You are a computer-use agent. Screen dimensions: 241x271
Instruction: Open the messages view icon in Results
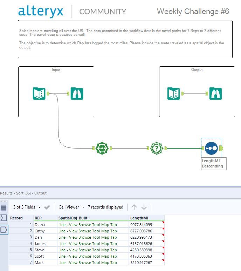tap(4, 208)
